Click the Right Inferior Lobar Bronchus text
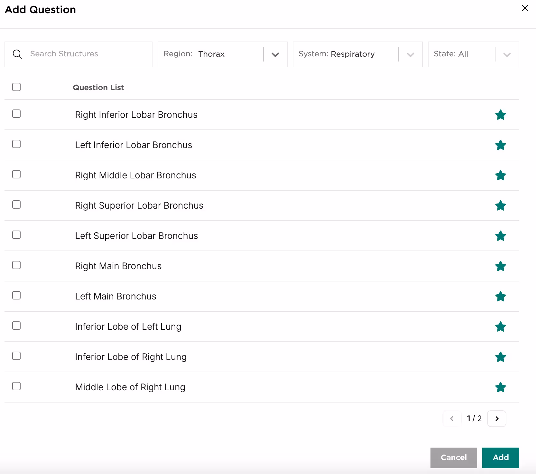This screenshot has width=536, height=474. click(136, 115)
